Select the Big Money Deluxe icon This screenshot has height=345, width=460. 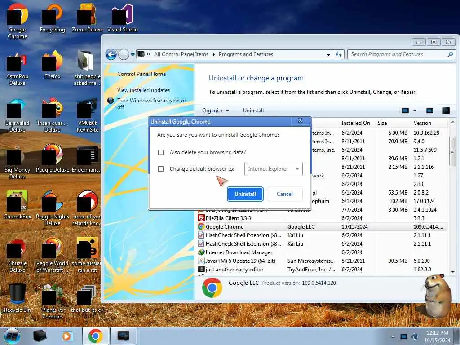click(18, 162)
